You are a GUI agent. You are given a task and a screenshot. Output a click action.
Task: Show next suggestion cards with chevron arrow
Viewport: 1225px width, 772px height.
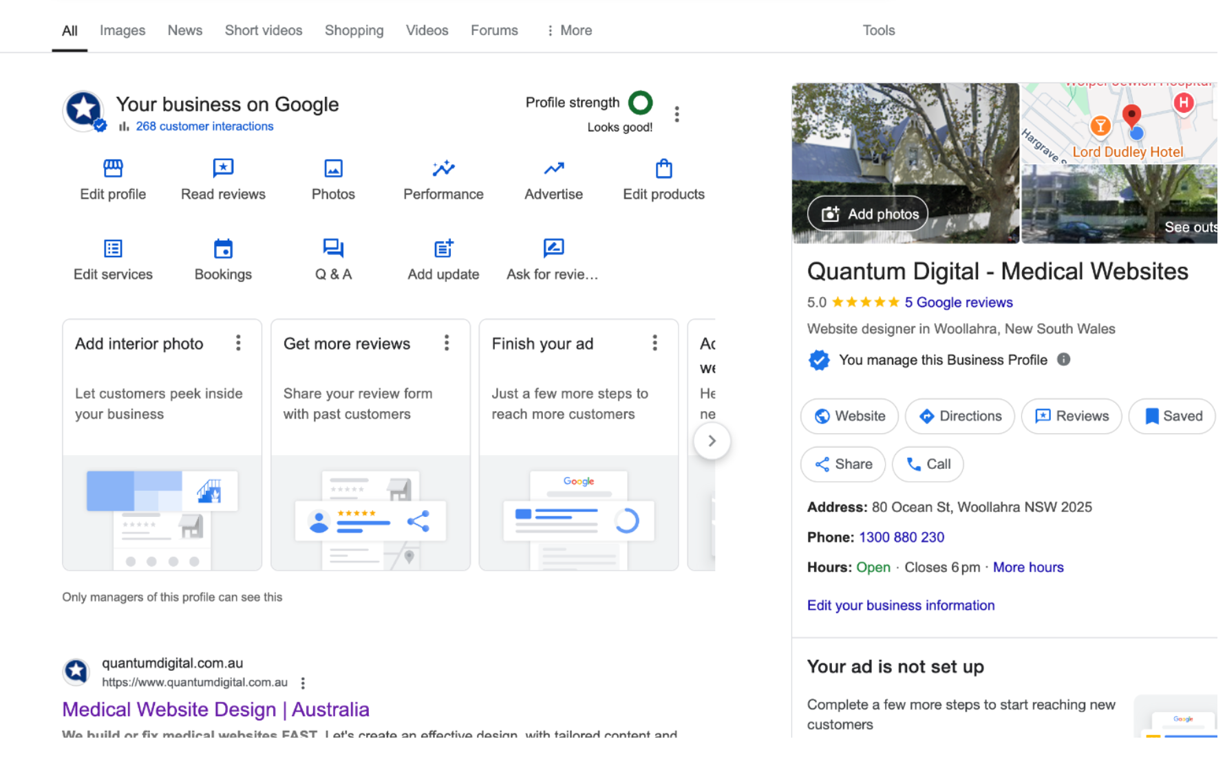point(712,441)
